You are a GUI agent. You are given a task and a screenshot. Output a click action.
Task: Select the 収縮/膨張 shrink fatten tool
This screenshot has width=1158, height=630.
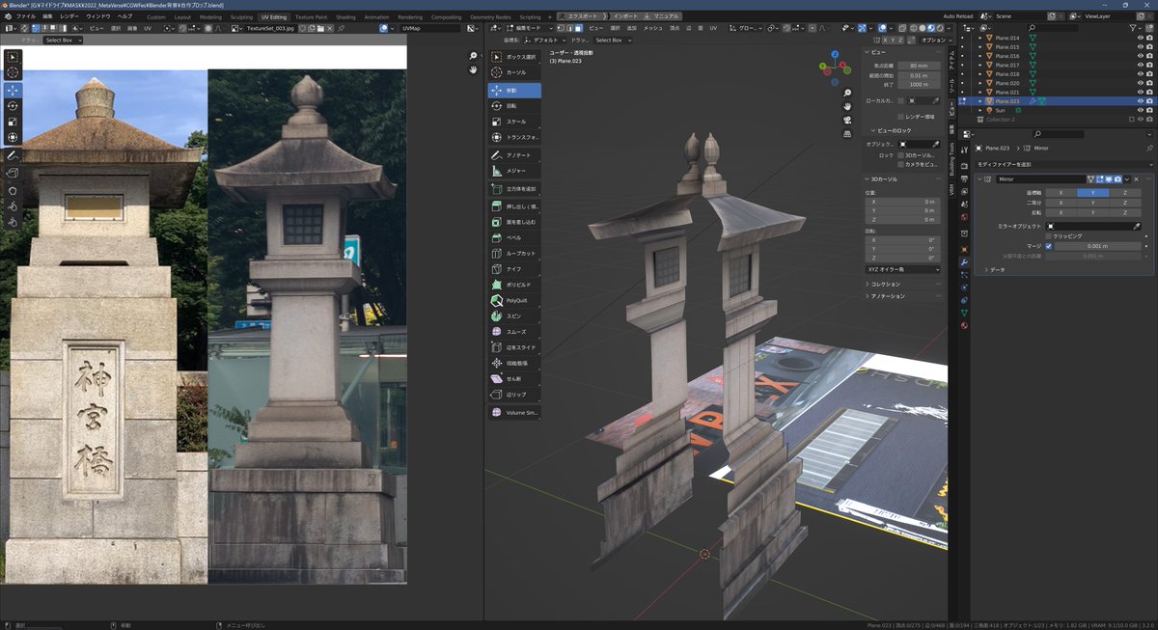(x=514, y=364)
